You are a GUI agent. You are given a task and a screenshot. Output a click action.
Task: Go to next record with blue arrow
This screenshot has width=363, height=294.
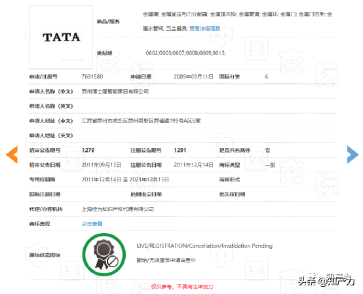pyautogui.click(x=353, y=155)
